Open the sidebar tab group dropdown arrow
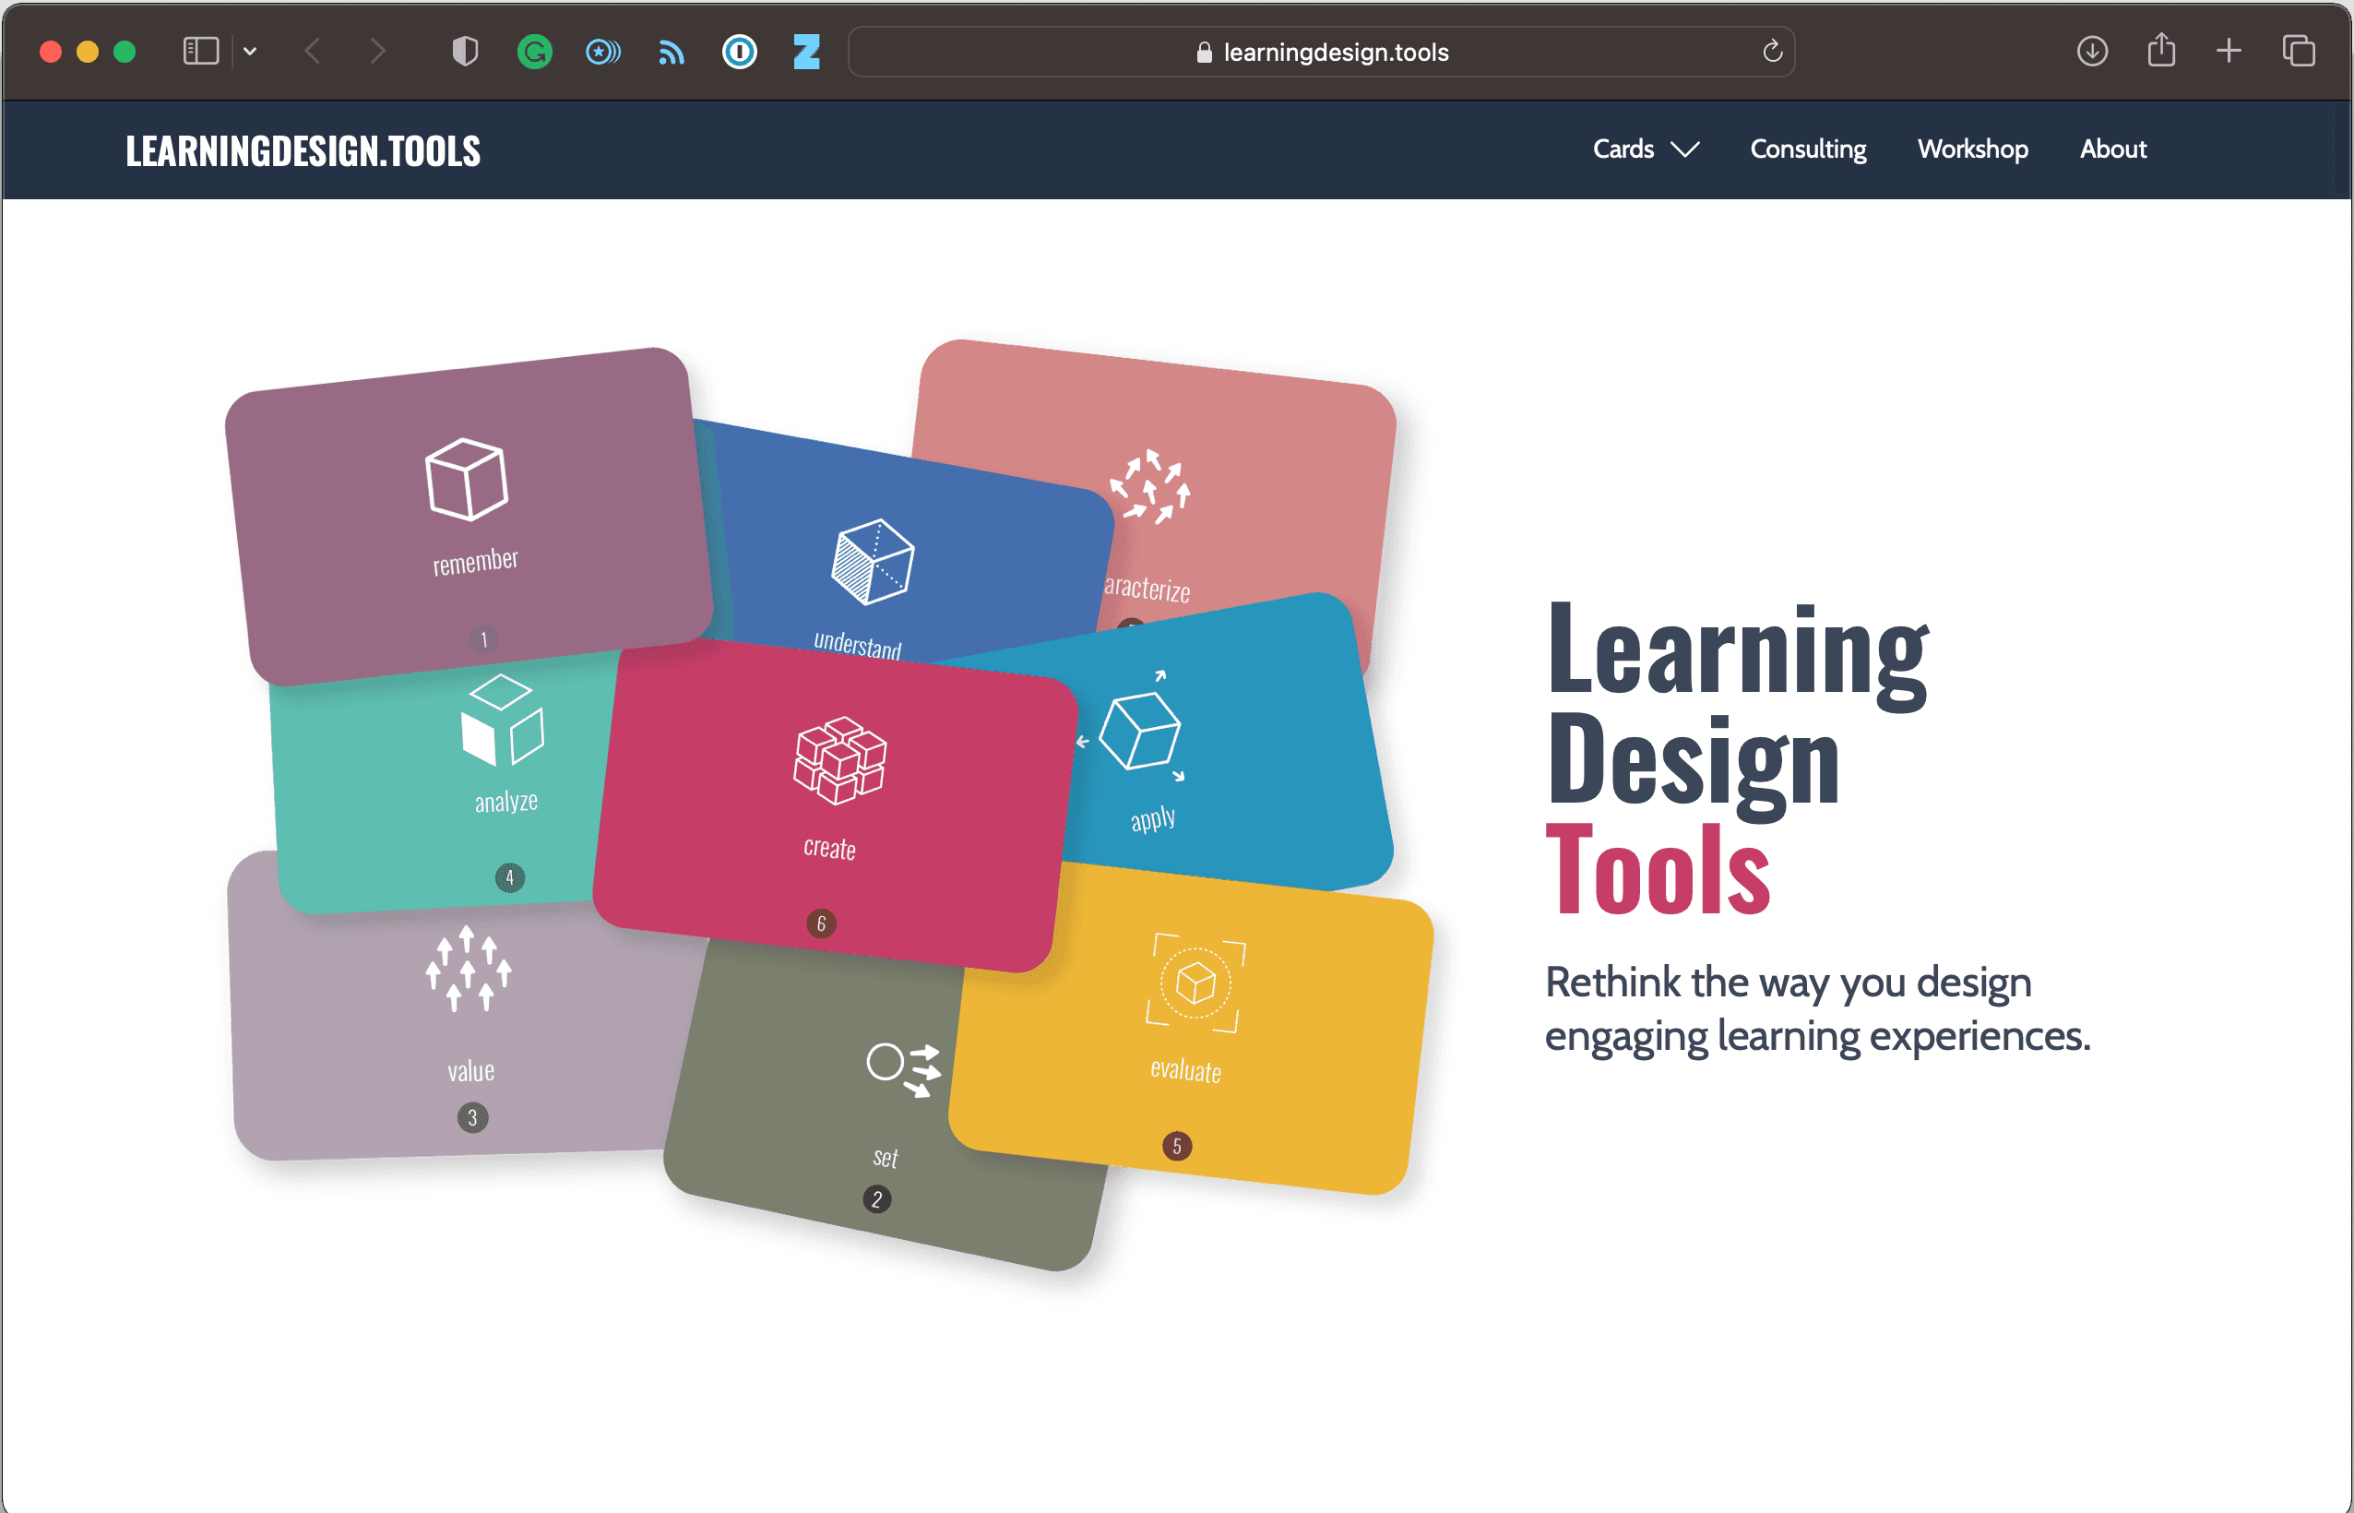The width and height of the screenshot is (2354, 1513). click(250, 51)
